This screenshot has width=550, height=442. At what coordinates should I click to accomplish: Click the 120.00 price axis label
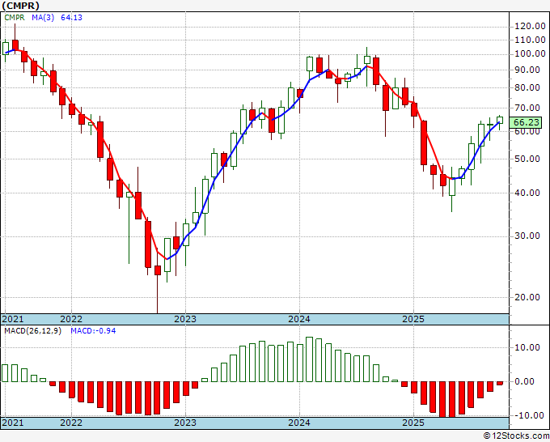click(530, 27)
